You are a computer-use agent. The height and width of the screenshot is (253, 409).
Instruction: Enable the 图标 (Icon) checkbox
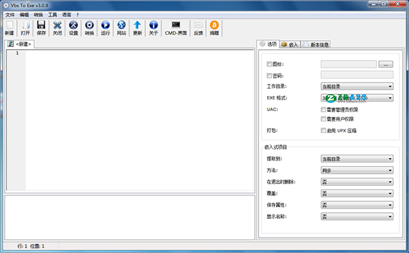[269, 64]
